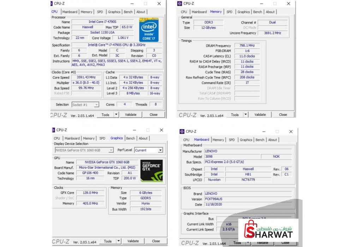Select CPU tab in the Memory window
This screenshot has width=353, height=247.
(184, 12)
